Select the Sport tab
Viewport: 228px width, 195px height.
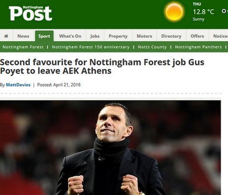tap(44, 36)
